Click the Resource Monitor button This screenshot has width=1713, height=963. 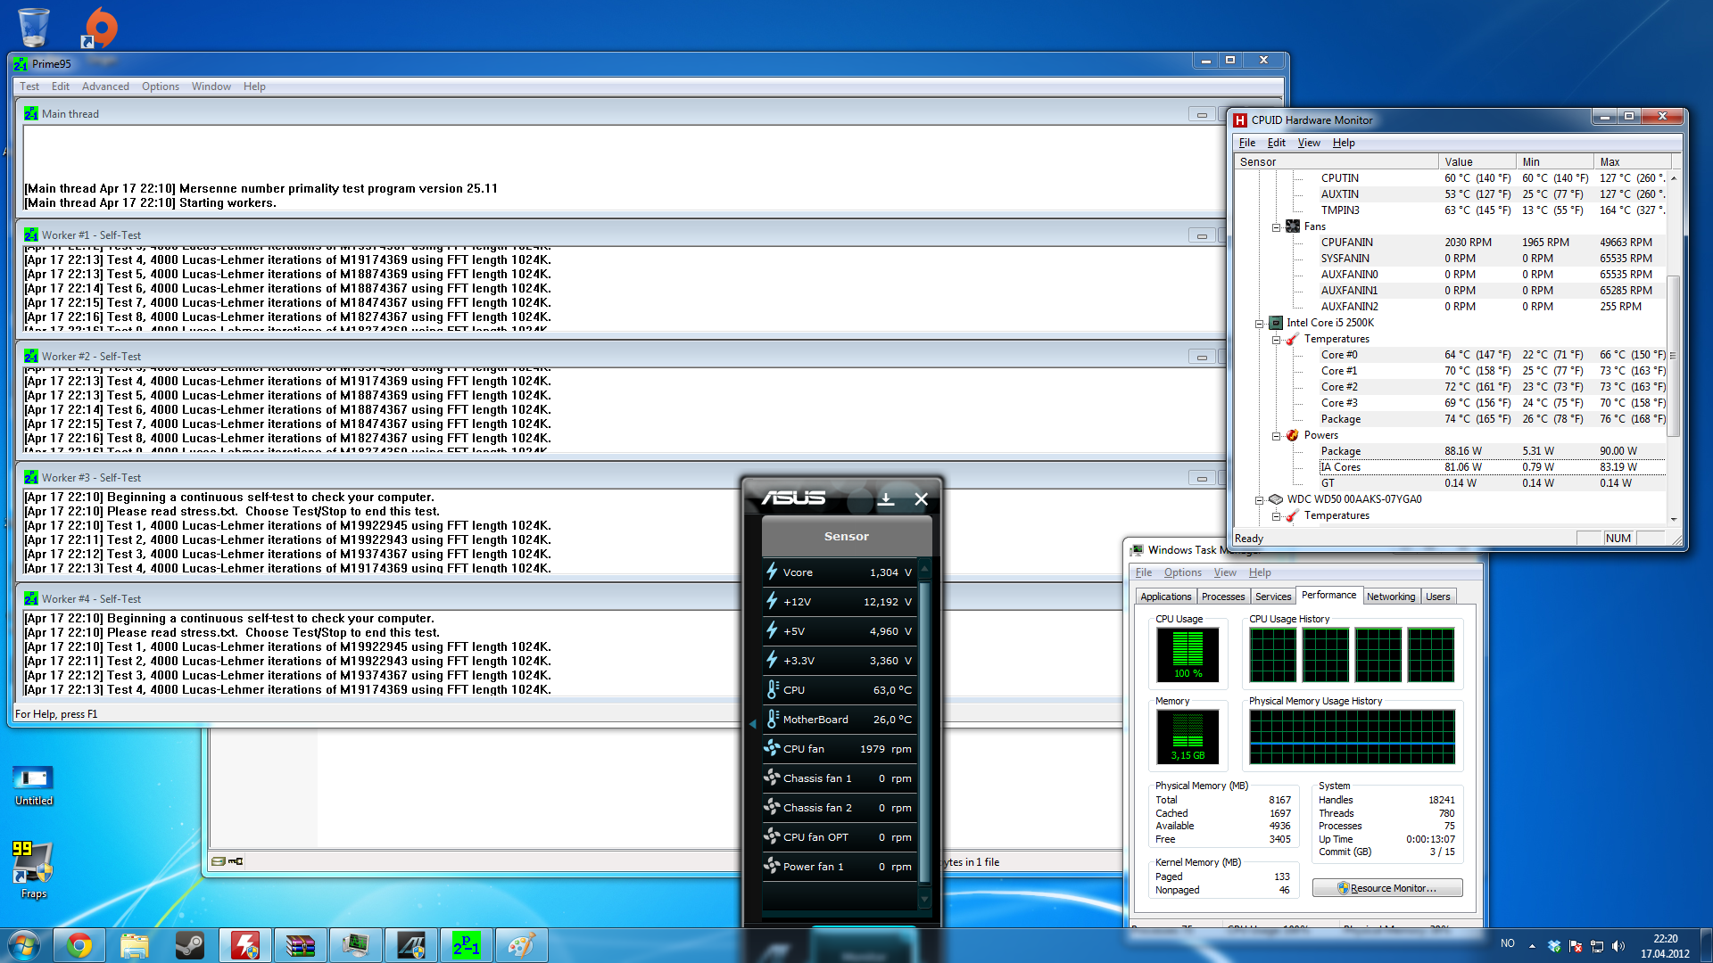(x=1387, y=888)
